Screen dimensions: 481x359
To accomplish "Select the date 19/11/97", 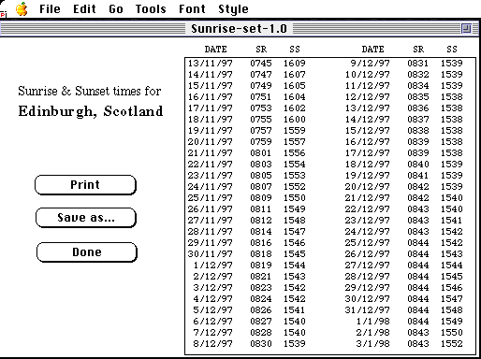I will [x=211, y=131].
